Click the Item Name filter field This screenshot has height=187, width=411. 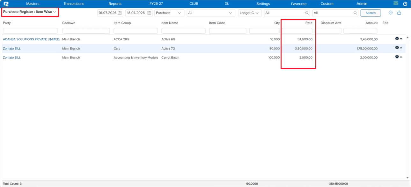pyautogui.click(x=183, y=31)
